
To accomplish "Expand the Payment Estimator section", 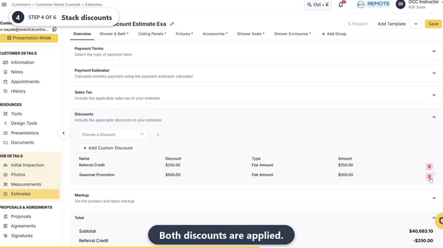I will (x=434, y=73).
